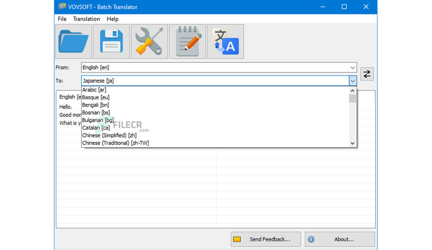This screenshot has height=250, width=432.
Task: Open the Help menu
Action: [113, 19]
